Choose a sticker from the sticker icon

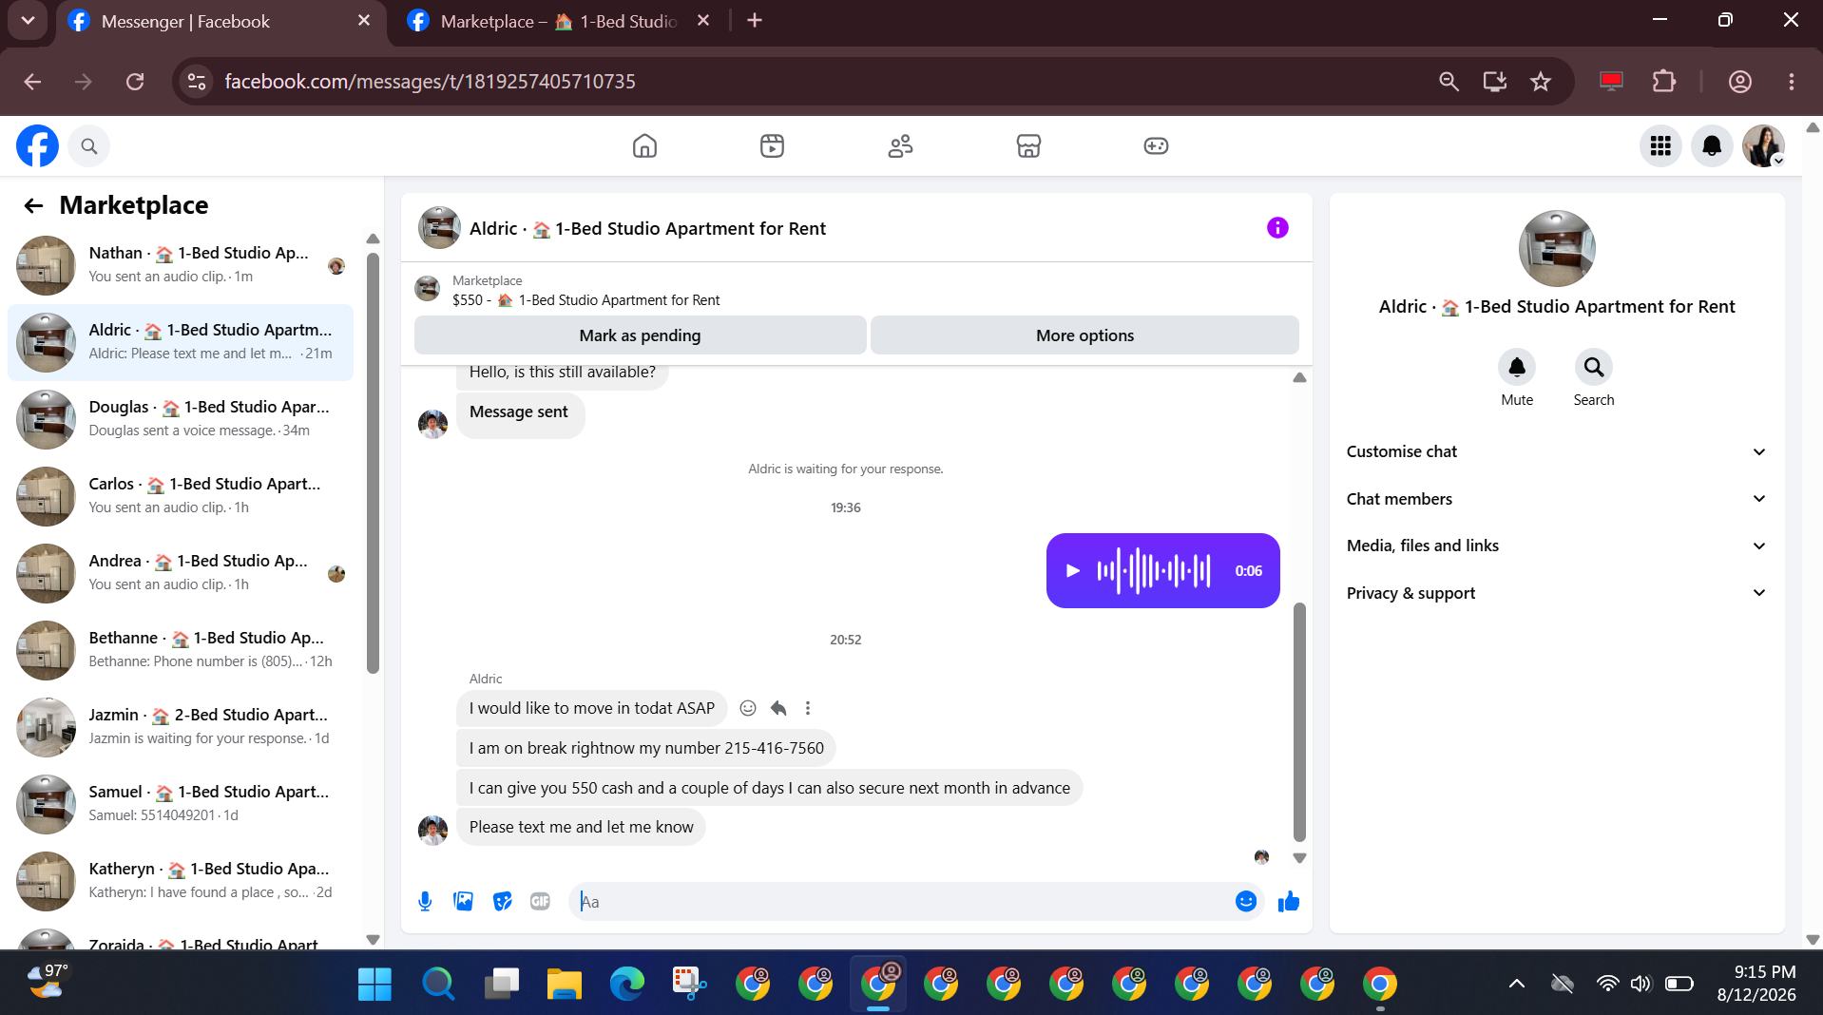[x=502, y=901]
